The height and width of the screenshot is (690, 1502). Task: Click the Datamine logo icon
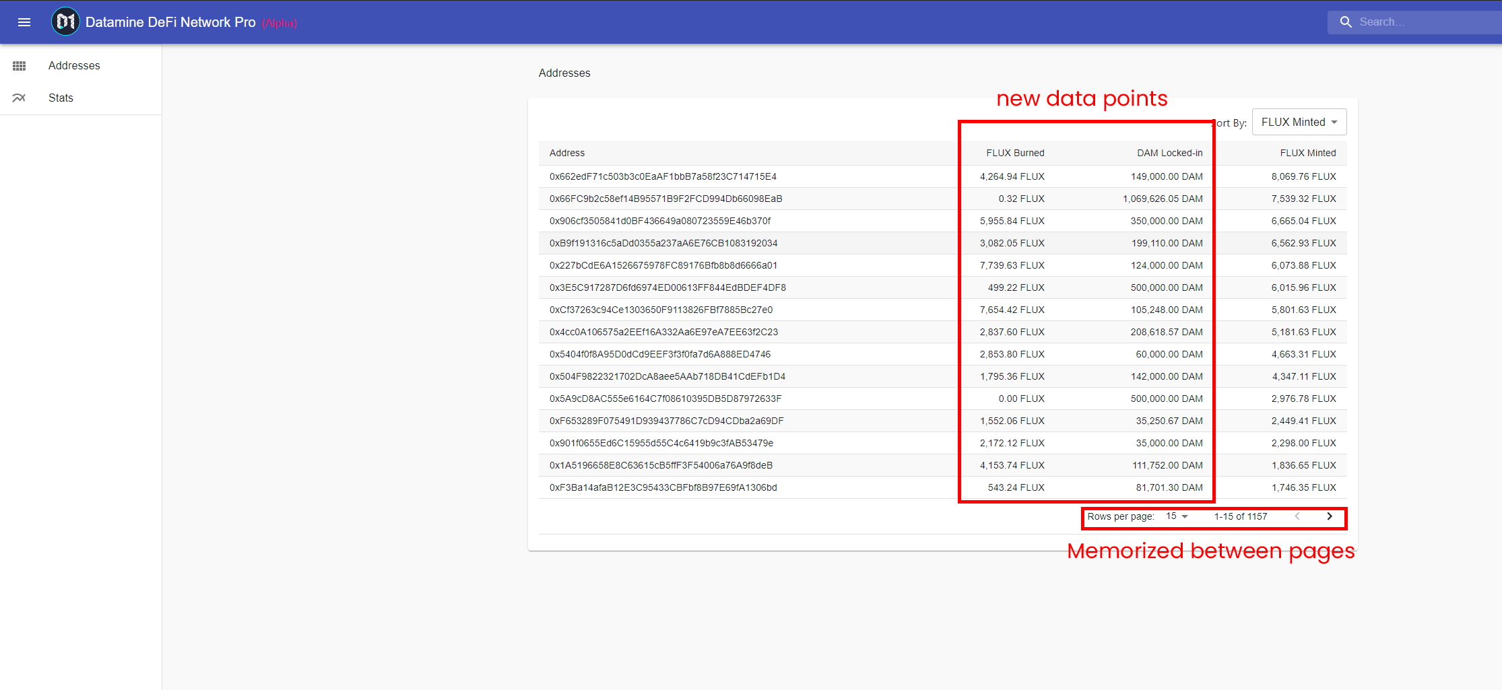(65, 22)
